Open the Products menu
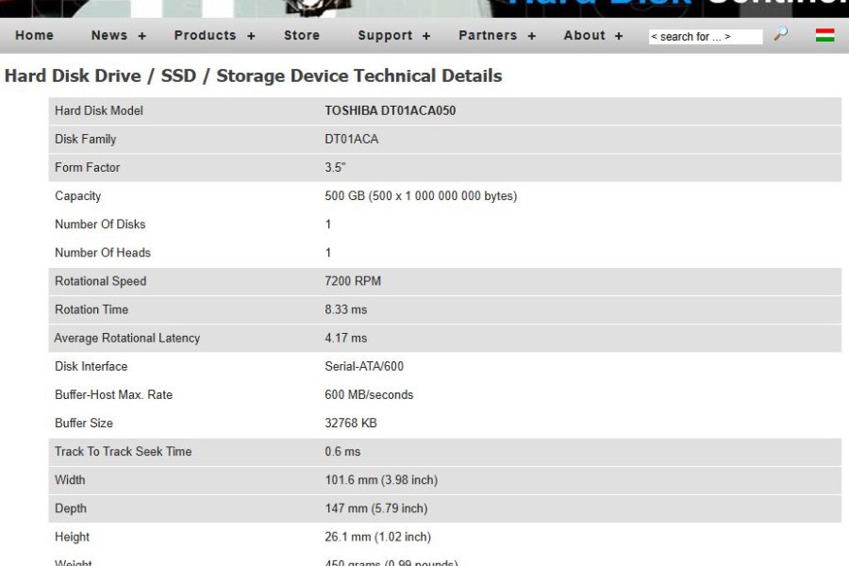849x566 pixels. click(x=206, y=35)
